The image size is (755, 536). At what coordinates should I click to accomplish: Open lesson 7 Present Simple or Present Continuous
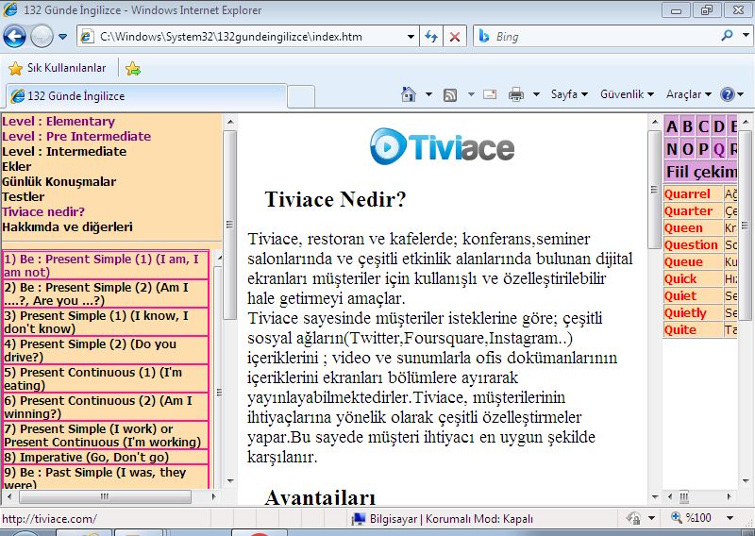point(106,435)
